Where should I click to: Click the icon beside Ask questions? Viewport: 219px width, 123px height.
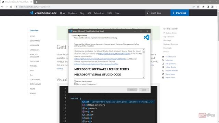click(x=163, y=64)
